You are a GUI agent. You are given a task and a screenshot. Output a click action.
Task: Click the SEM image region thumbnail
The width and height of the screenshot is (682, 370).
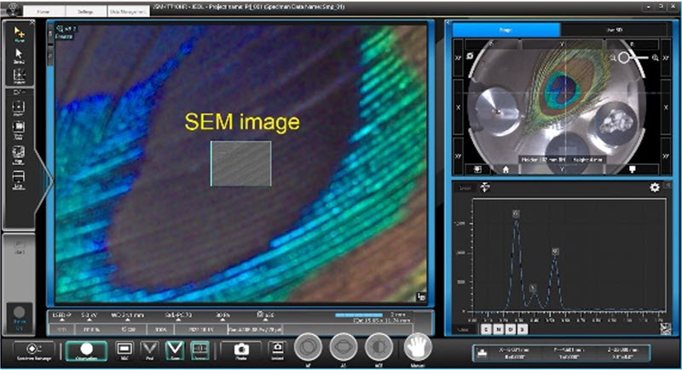click(241, 163)
